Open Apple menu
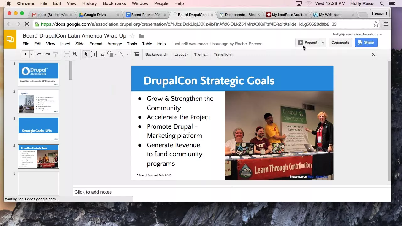 tap(8, 3)
